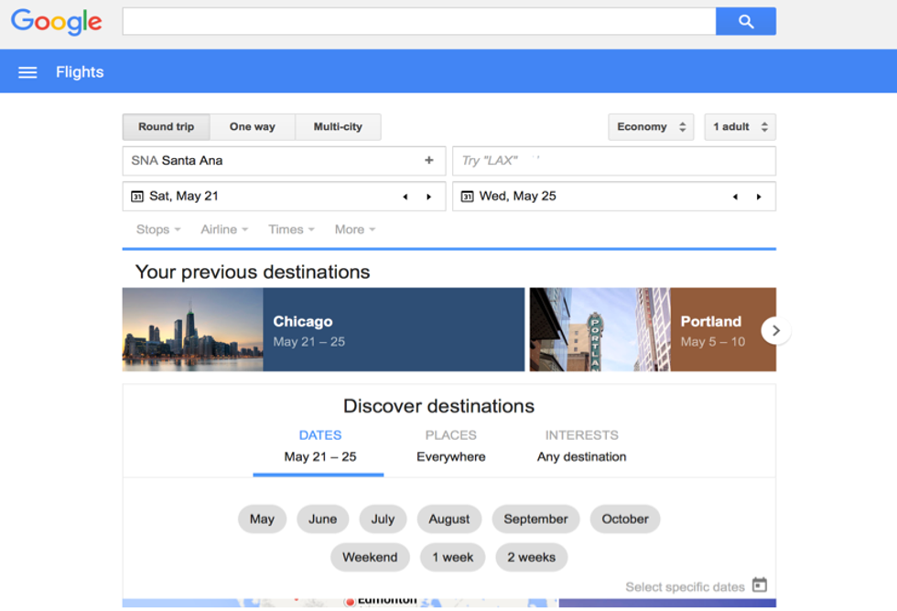897x611 pixels.
Task: Switch to One way trip type
Action: 252,127
